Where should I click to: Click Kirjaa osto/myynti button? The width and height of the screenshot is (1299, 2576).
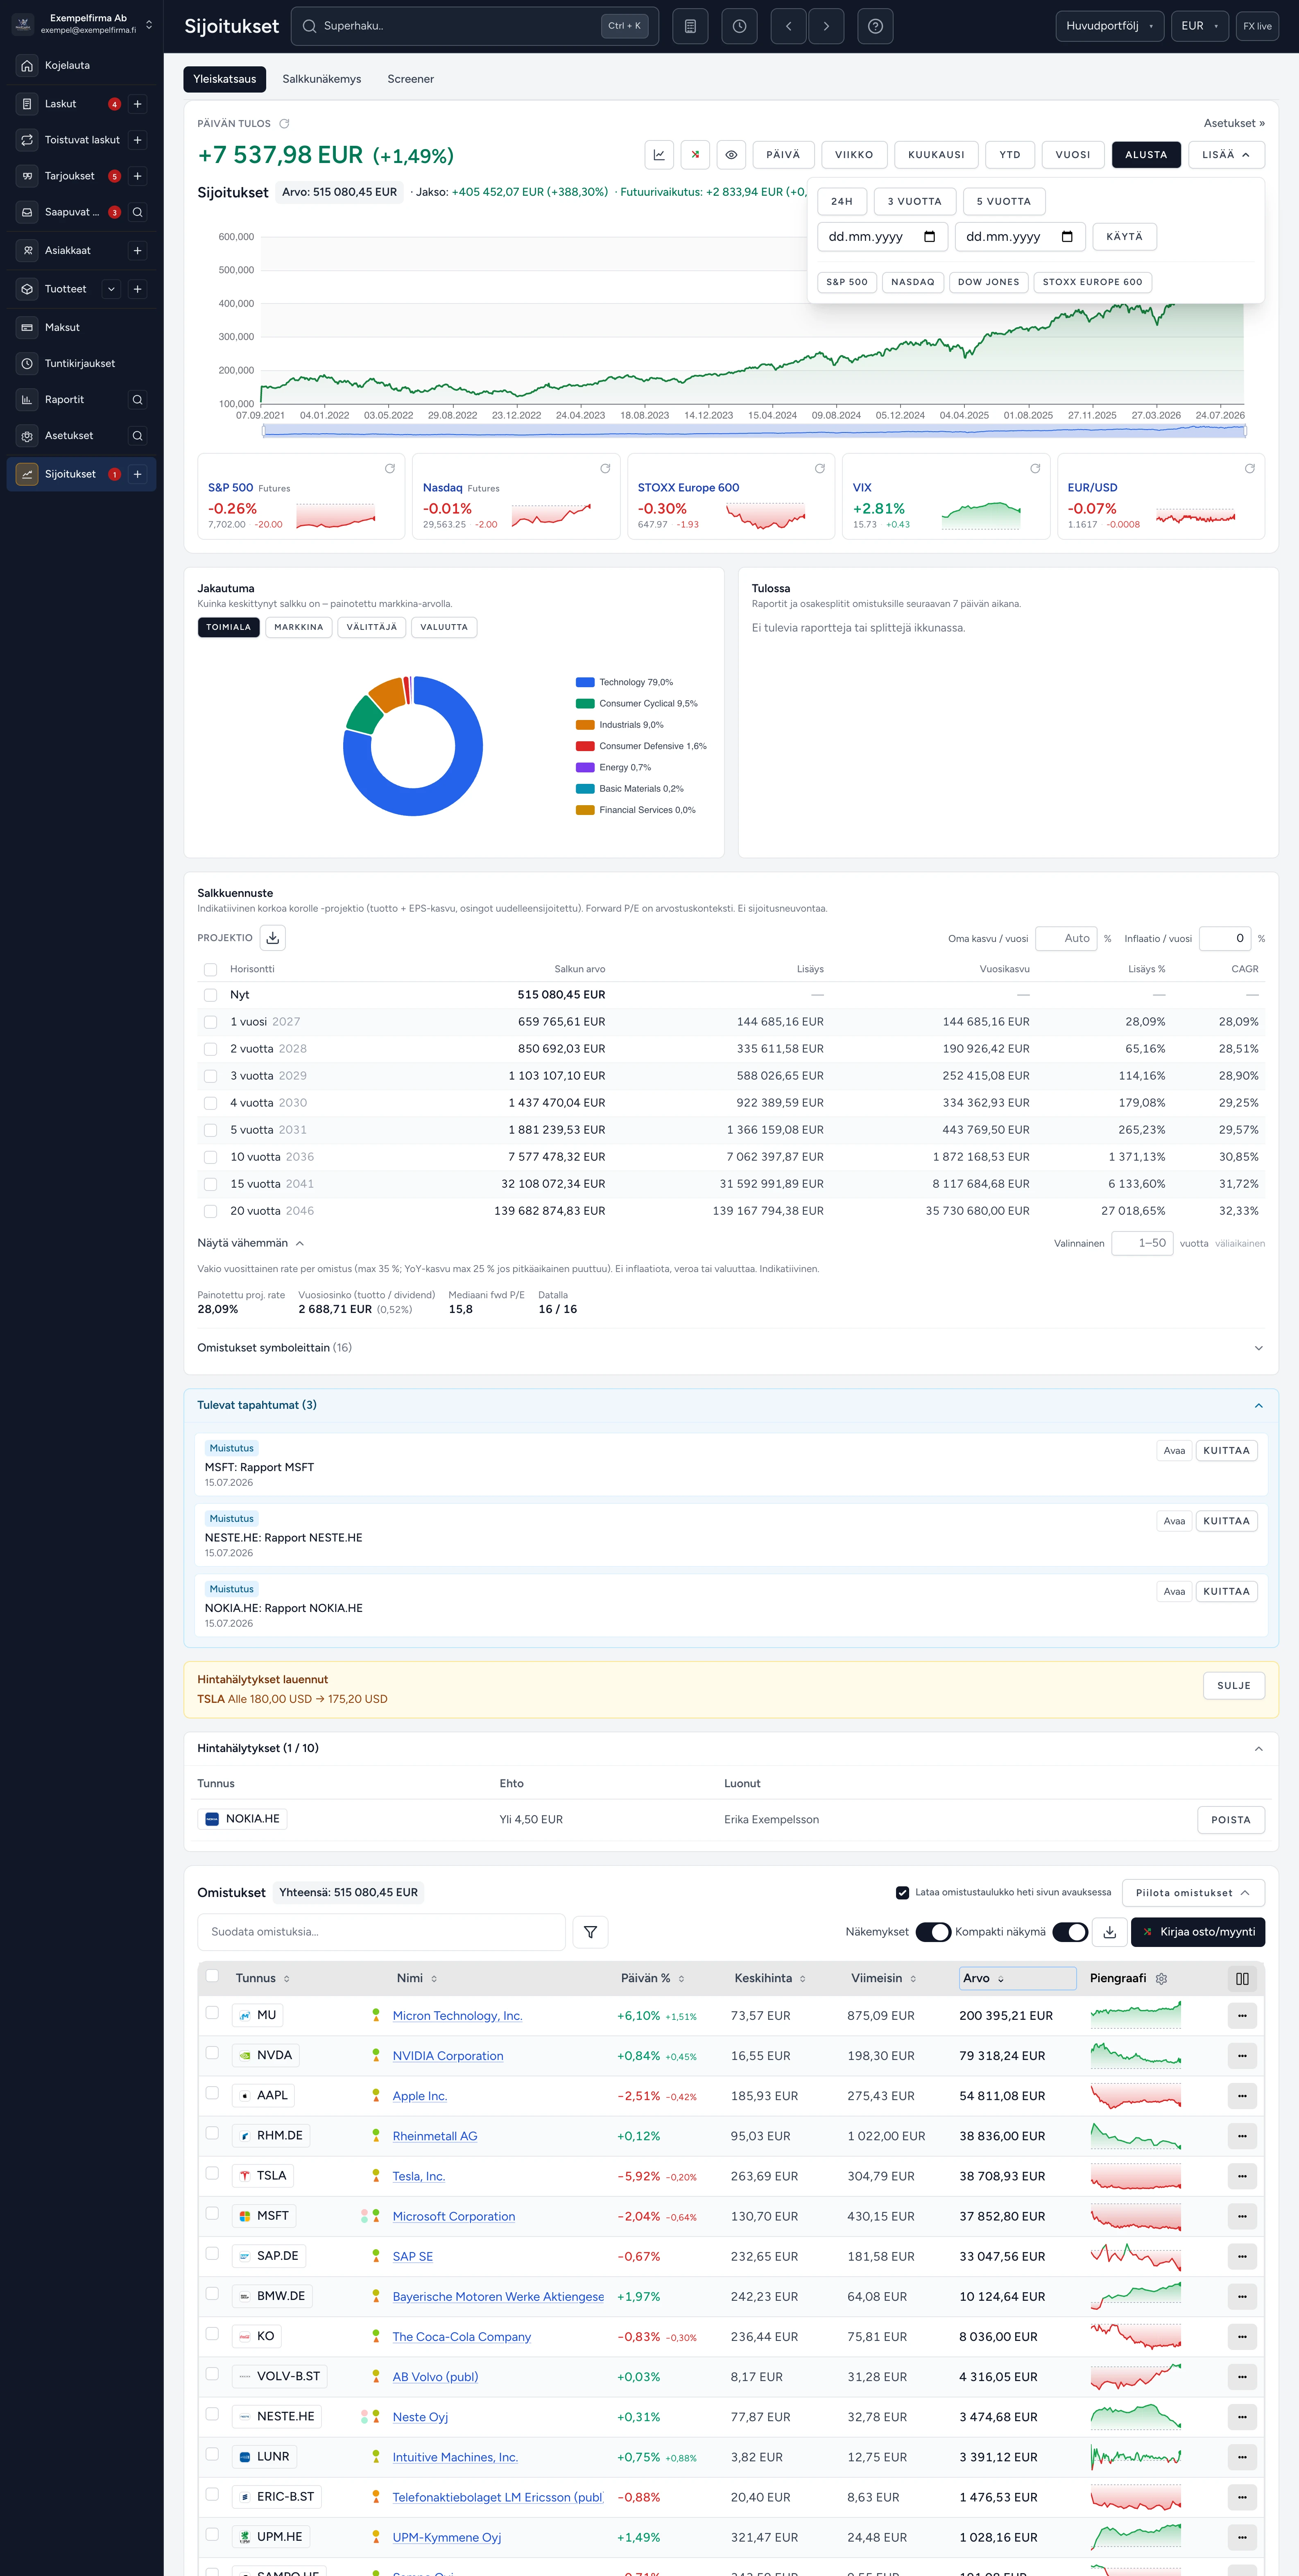(1198, 1932)
